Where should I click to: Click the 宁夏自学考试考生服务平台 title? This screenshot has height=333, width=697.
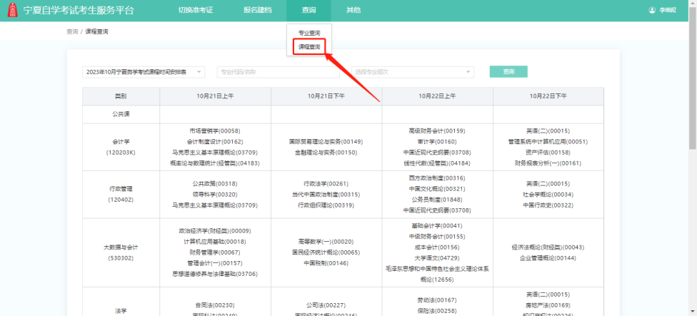click(79, 10)
